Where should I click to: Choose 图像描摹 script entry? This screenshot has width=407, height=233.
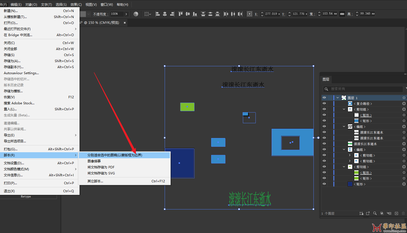[x=124, y=161]
